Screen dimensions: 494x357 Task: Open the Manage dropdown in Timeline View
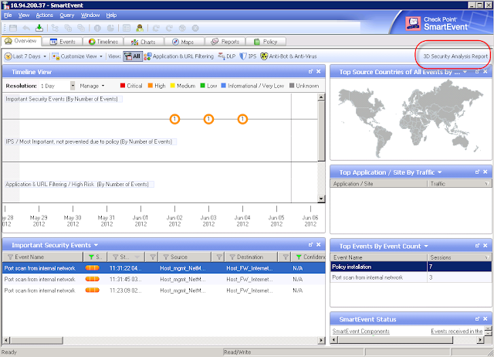click(92, 86)
